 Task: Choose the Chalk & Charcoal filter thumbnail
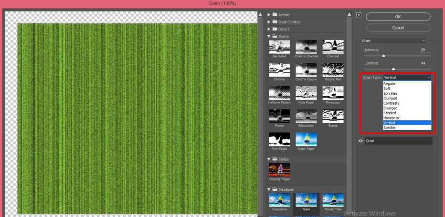306,47
